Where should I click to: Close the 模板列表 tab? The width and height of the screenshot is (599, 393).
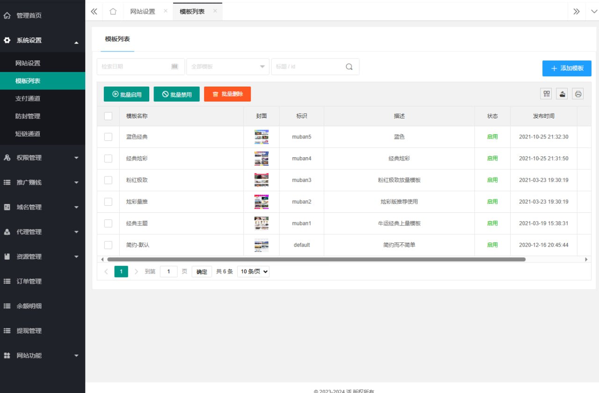tap(215, 11)
